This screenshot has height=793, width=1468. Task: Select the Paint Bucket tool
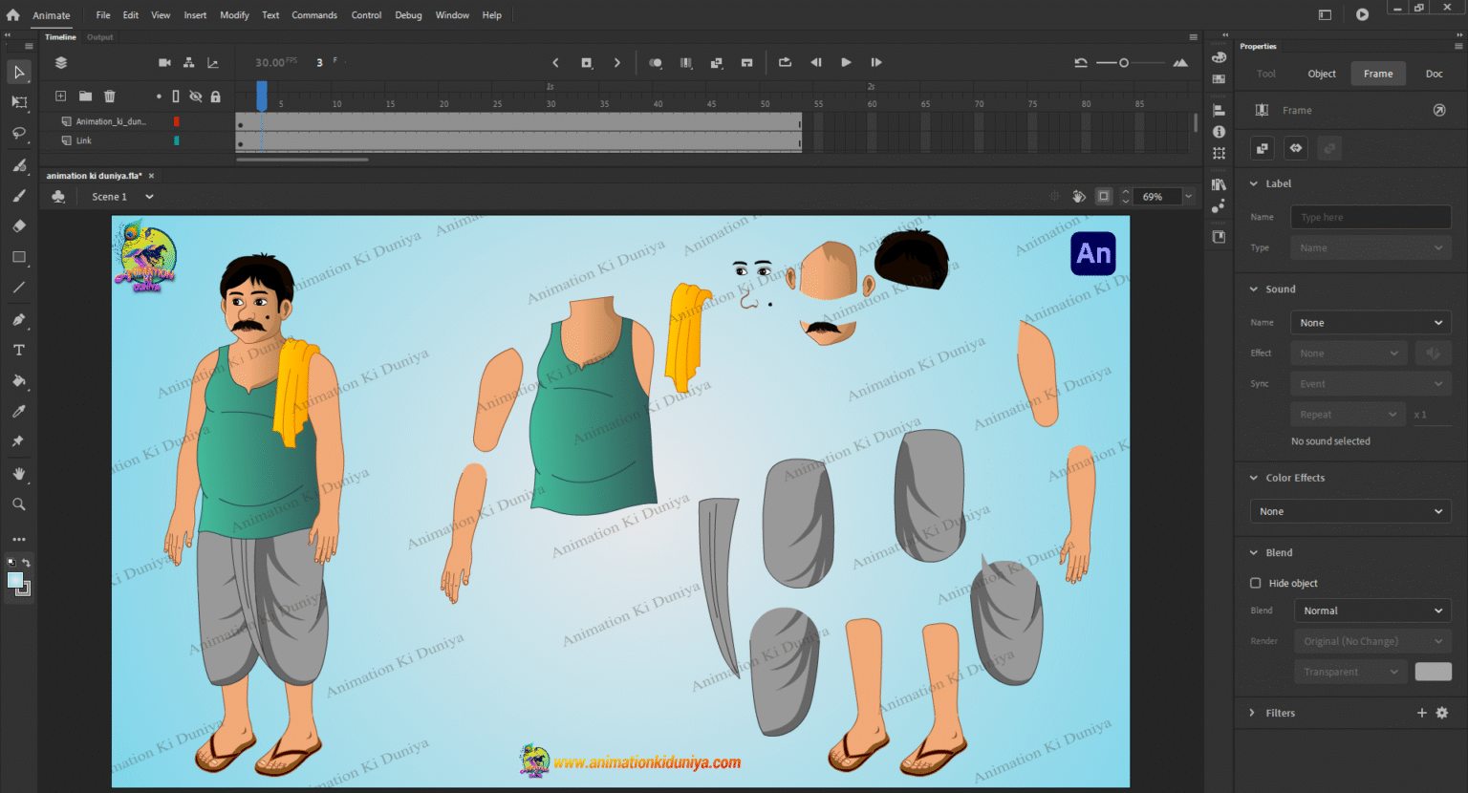click(18, 380)
